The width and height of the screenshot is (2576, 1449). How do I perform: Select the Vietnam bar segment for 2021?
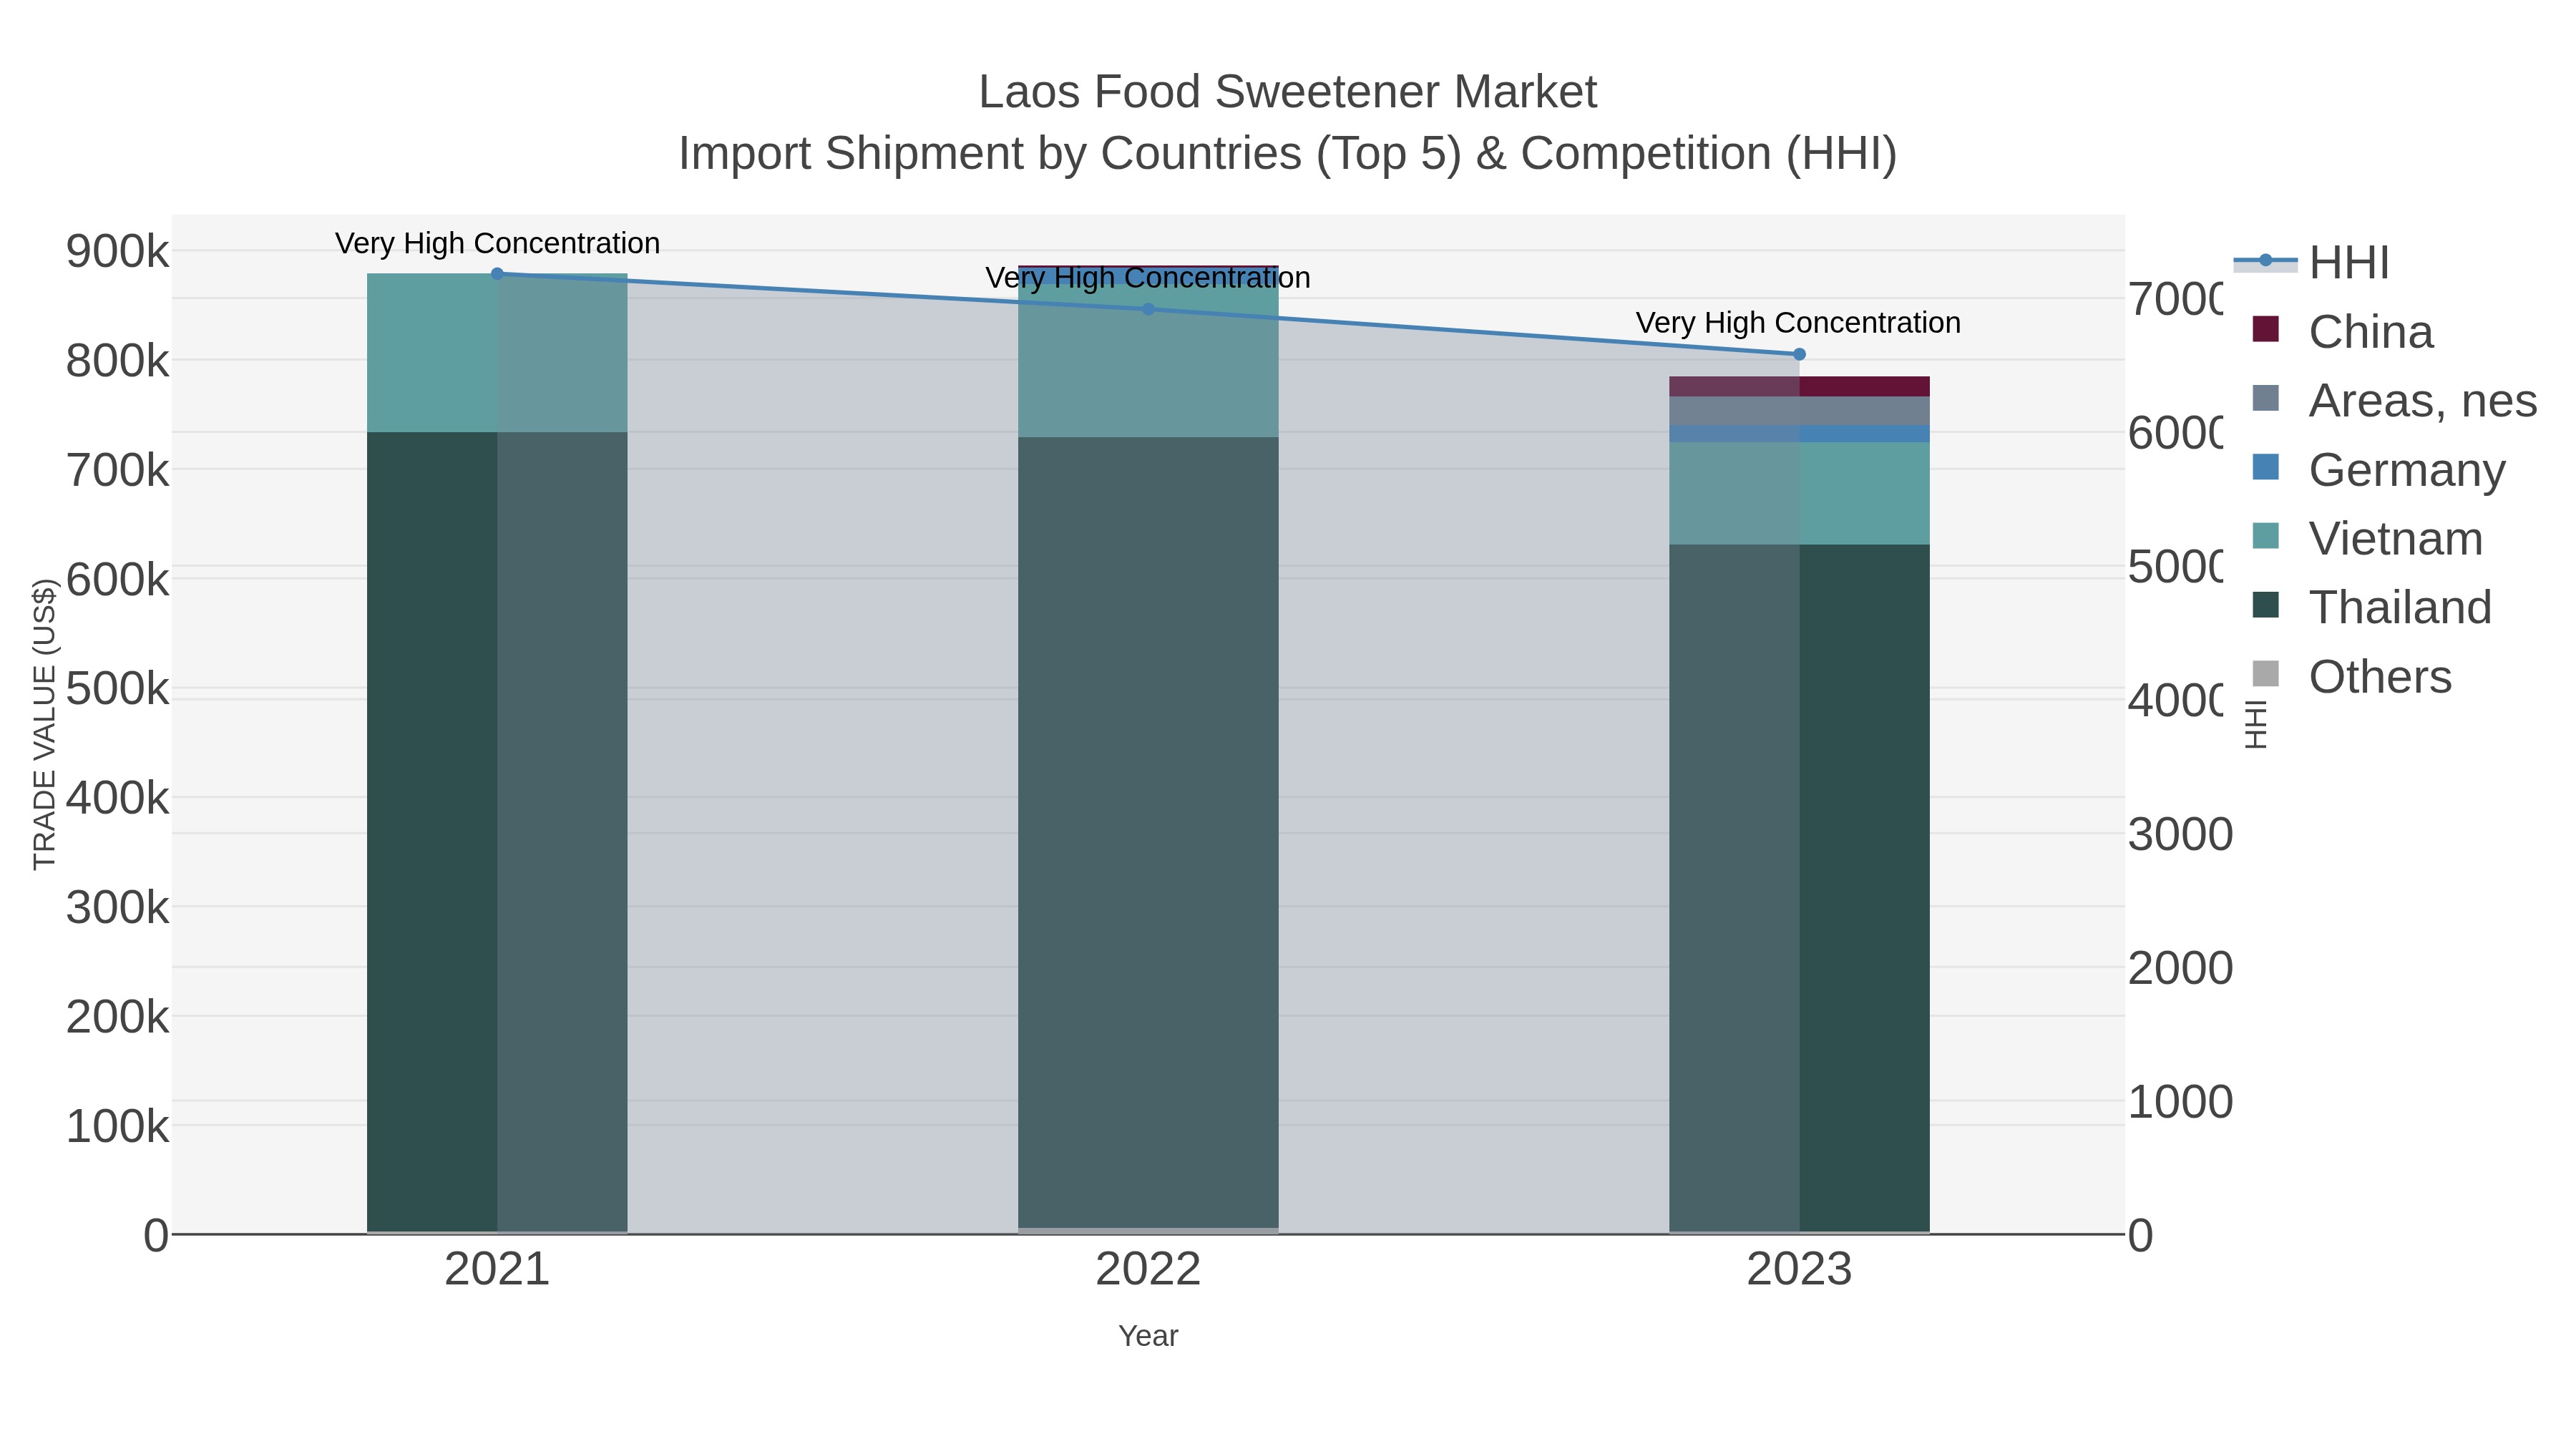497,353
